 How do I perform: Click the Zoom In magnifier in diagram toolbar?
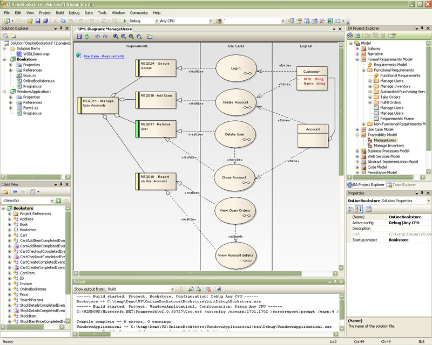[116, 37]
